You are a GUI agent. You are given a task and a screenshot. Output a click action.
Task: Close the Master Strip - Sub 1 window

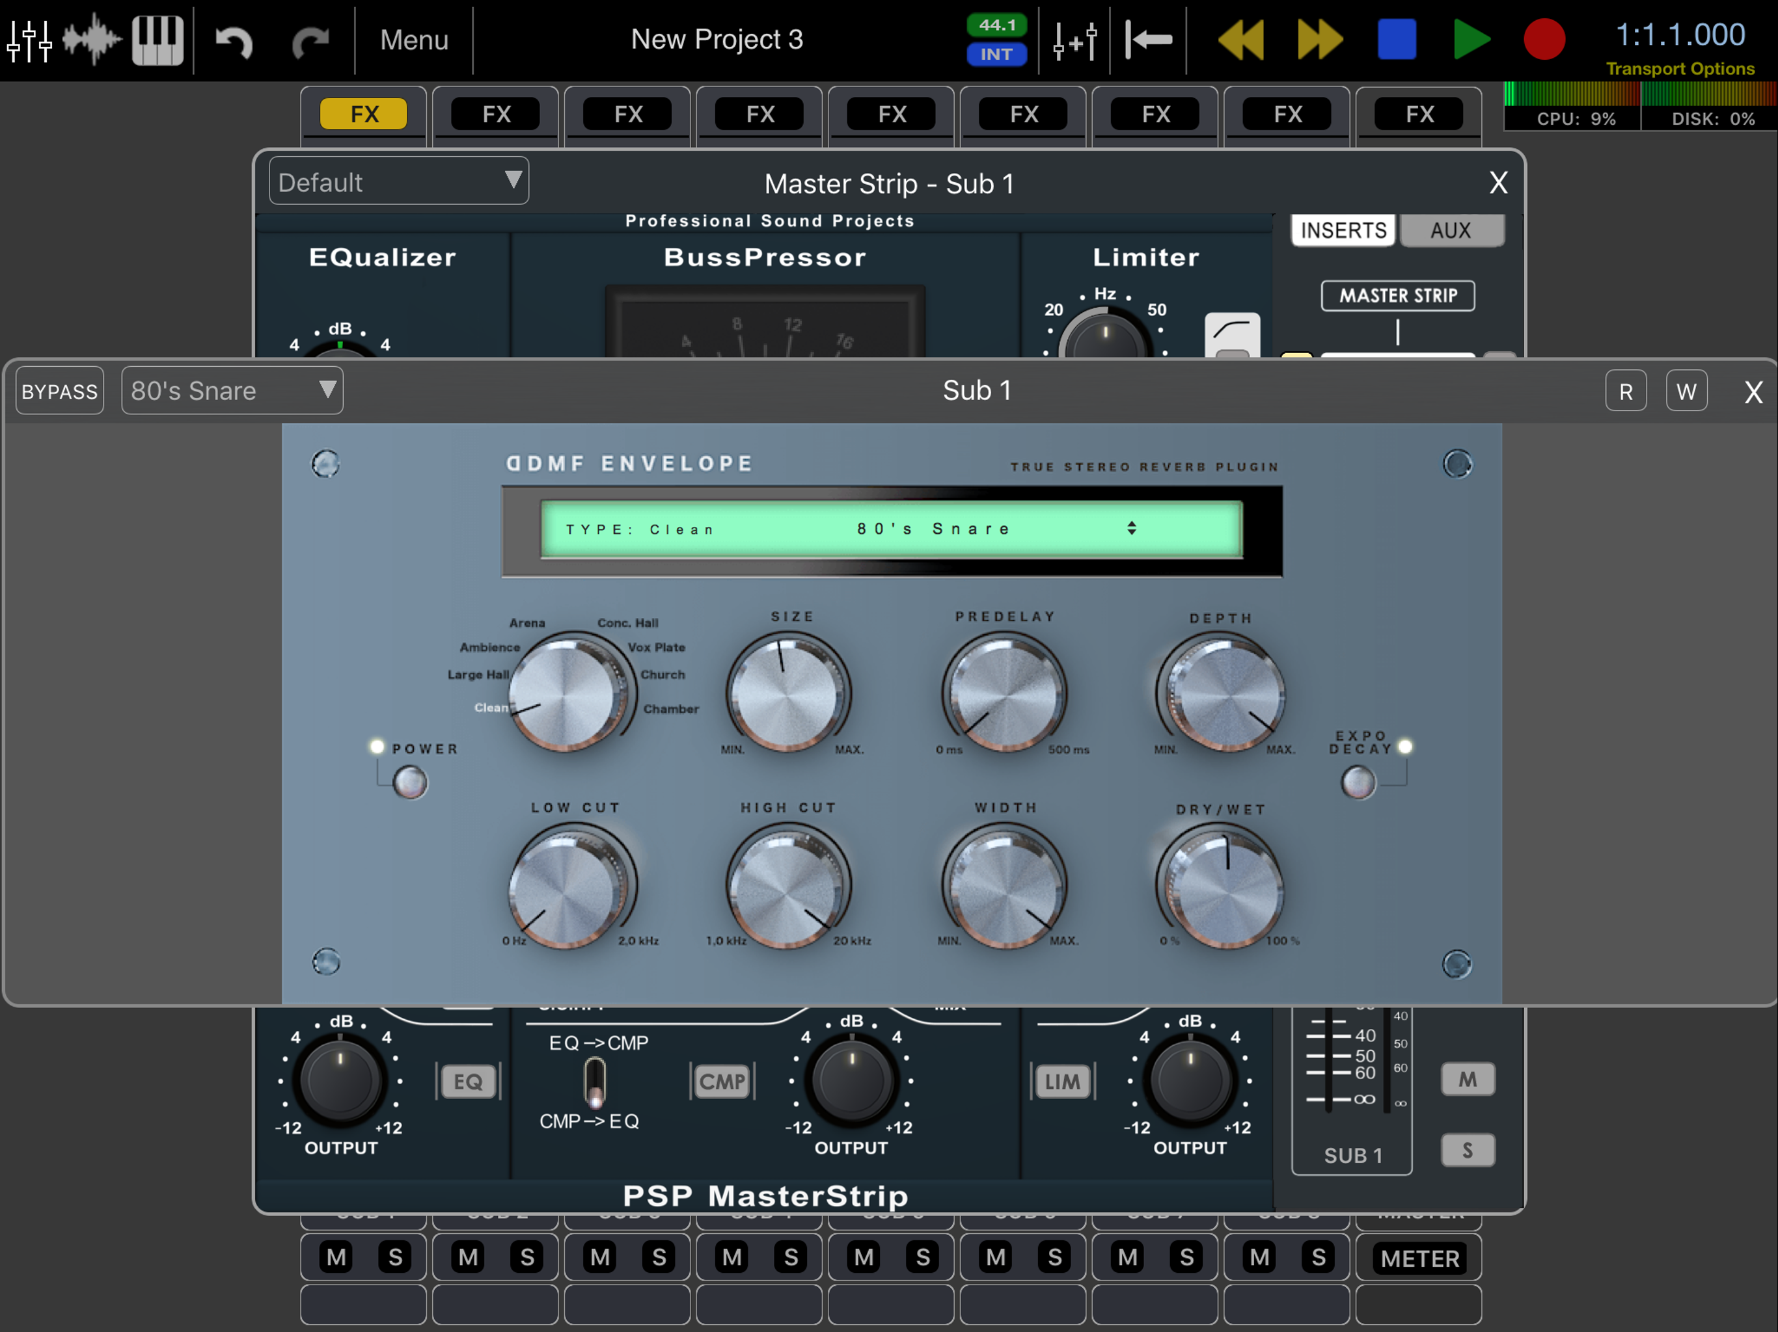1498,183
